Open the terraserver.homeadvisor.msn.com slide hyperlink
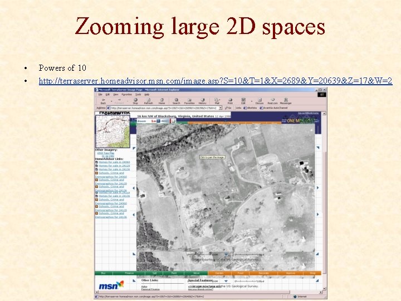 click(216, 81)
